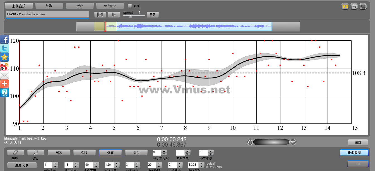Switch to the 频谱 spectrum view
This screenshot has height=171, width=375.
(80, 6)
